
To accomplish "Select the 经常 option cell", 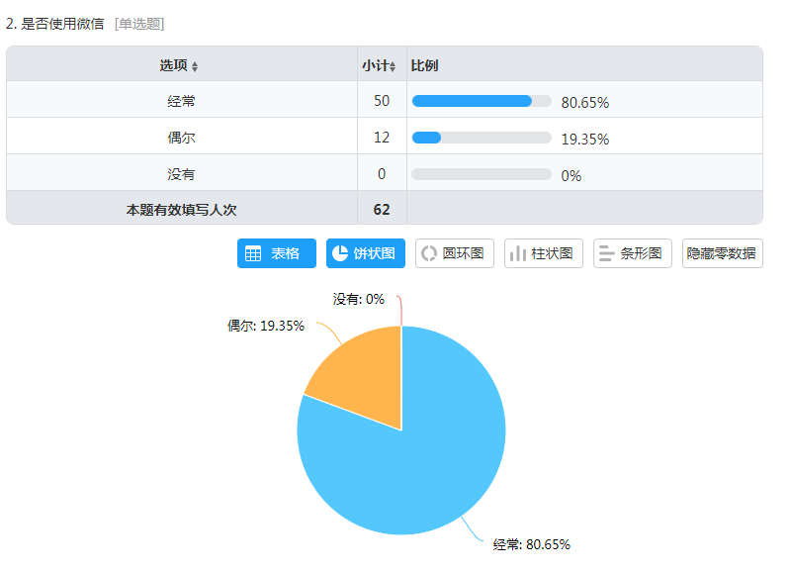I will pos(181,101).
